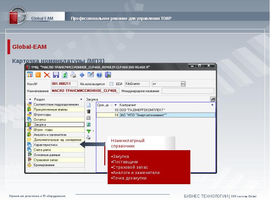Select the 'Страховой запас' section
The image size is (270, 202).
pos(45,160)
